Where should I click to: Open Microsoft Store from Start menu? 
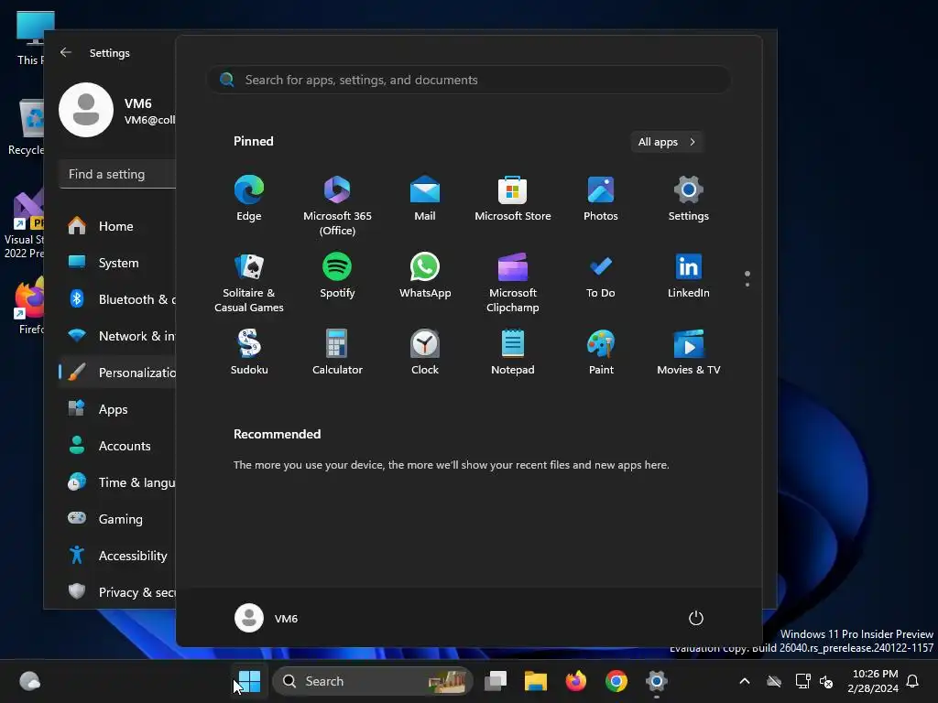pos(513,198)
